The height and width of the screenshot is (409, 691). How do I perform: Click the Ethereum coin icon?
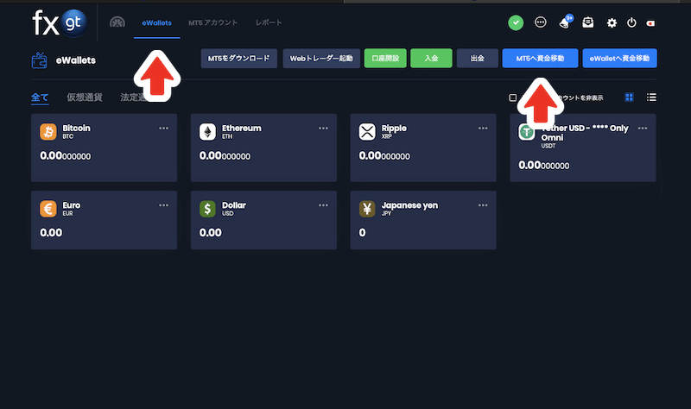[x=207, y=132]
